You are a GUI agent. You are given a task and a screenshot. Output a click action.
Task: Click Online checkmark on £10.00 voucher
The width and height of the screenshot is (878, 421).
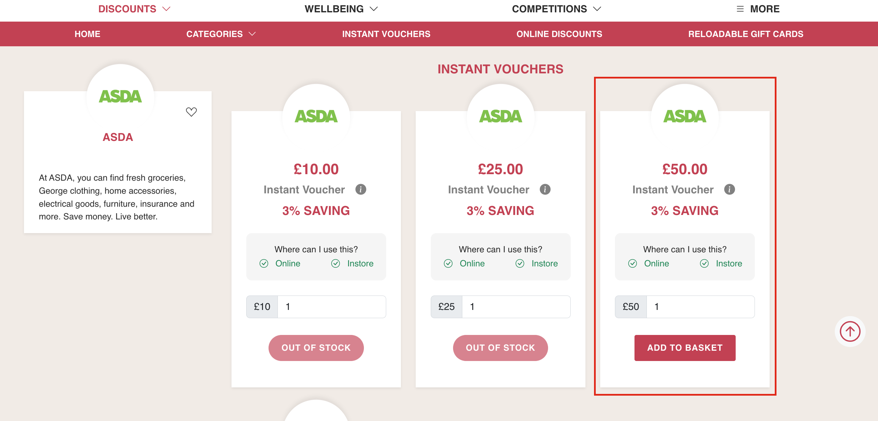click(264, 263)
